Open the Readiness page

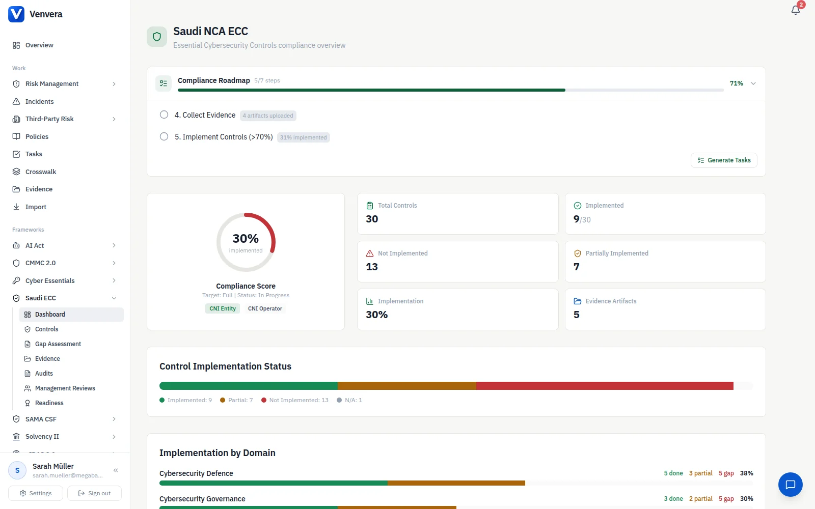coord(71,403)
